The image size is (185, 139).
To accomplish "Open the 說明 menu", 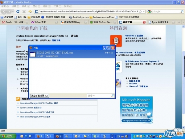I will 68,6.
